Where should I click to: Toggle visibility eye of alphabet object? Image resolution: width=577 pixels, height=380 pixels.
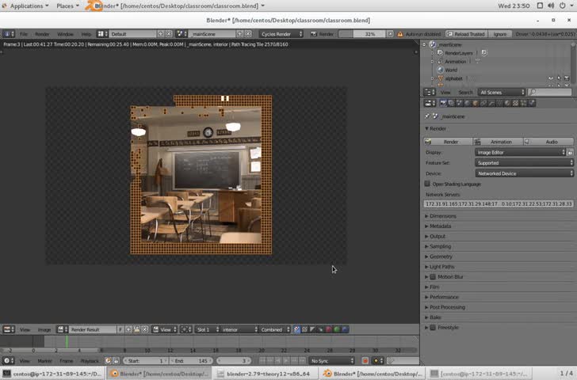(x=551, y=78)
